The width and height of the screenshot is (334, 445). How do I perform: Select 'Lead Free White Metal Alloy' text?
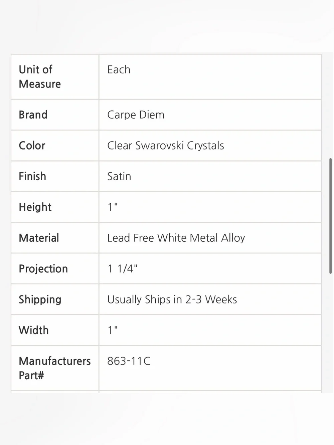pos(176,238)
